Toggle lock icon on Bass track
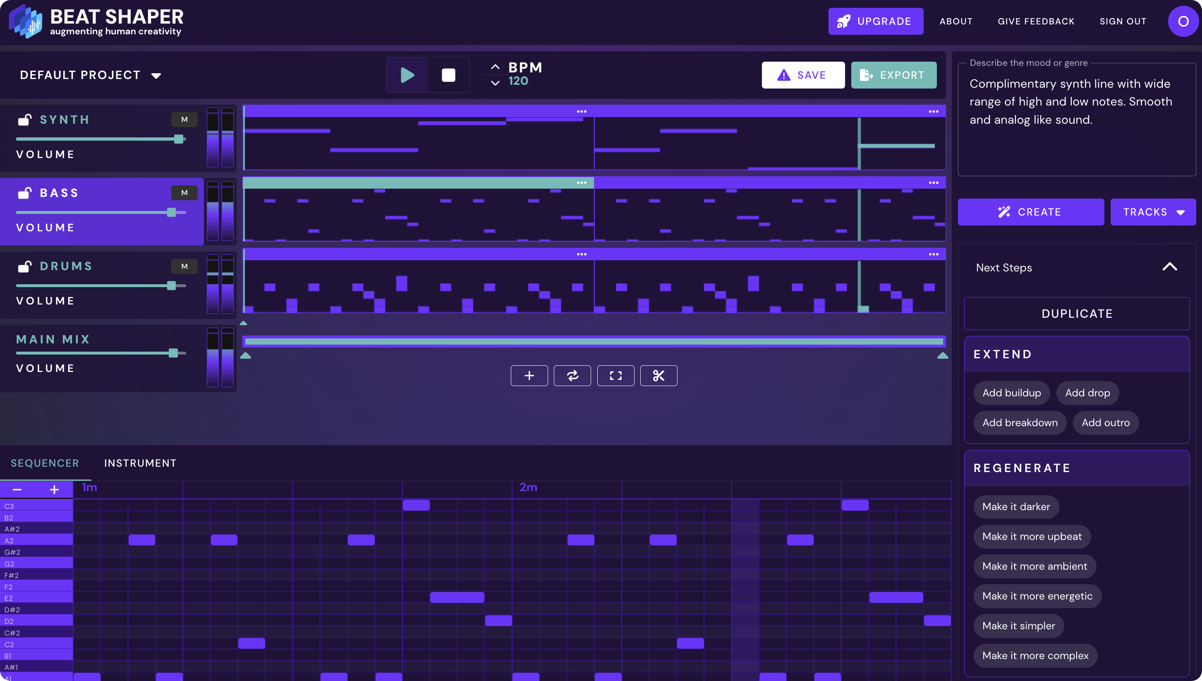 click(x=24, y=193)
